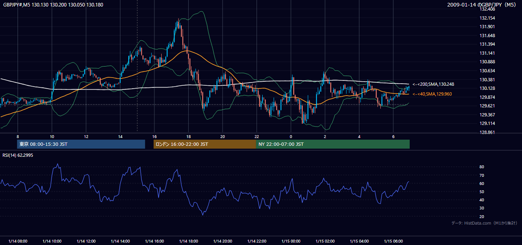The width and height of the screenshot is (522, 245).
Task: Click price axis value 129.621
Action: (488, 106)
